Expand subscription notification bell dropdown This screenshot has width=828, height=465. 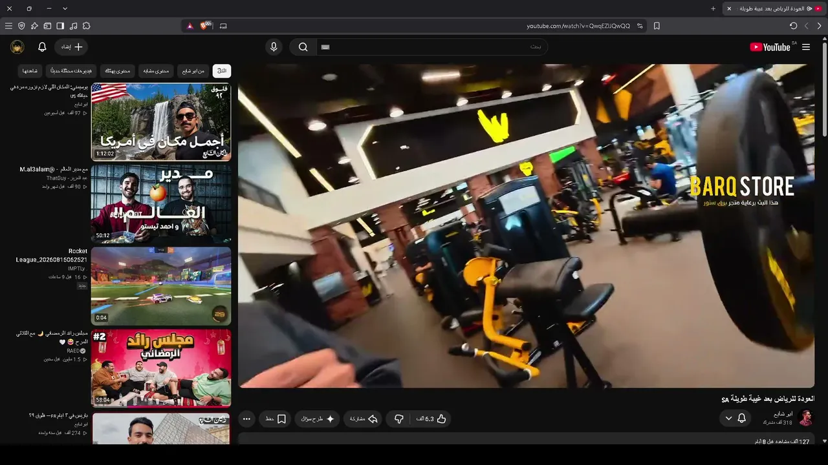tap(735, 418)
